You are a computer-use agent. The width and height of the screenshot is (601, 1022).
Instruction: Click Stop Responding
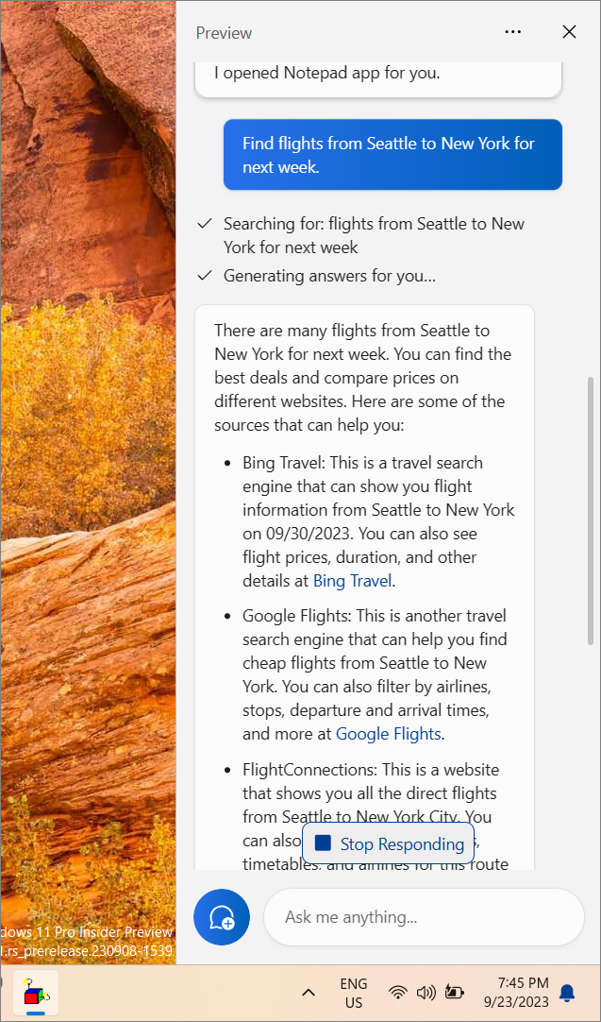[388, 843]
